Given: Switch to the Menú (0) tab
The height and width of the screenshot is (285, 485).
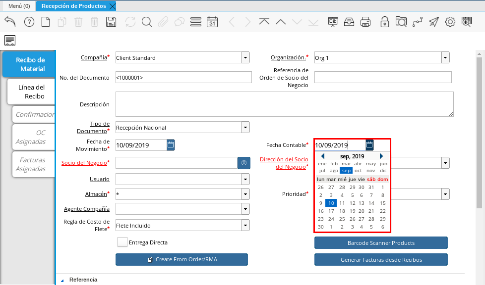Looking at the screenshot, I should [x=19, y=6].
